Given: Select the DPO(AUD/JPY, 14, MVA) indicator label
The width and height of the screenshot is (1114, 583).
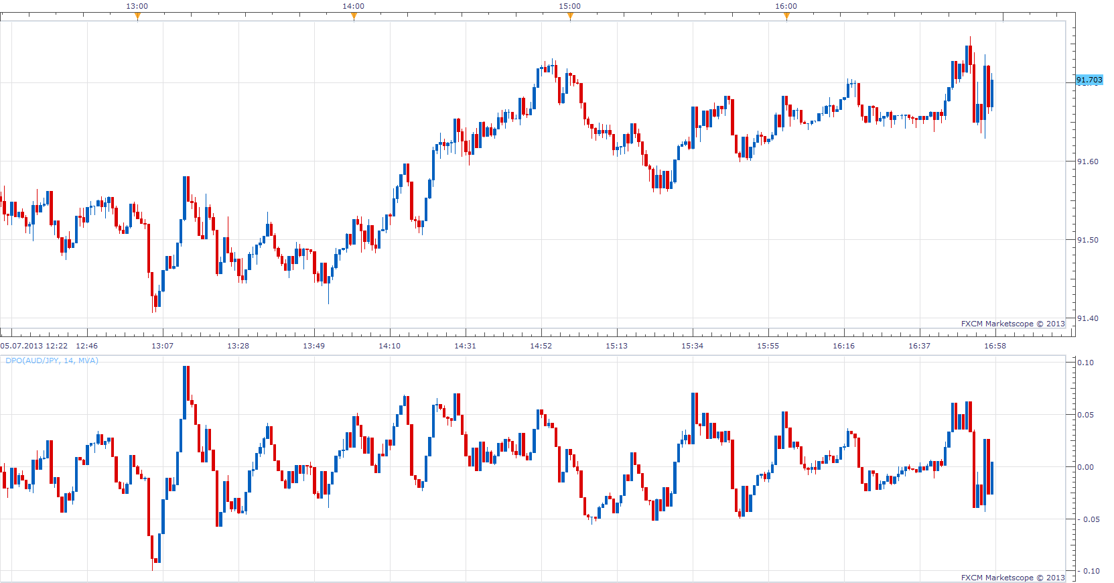Looking at the screenshot, I should pyautogui.click(x=52, y=361).
